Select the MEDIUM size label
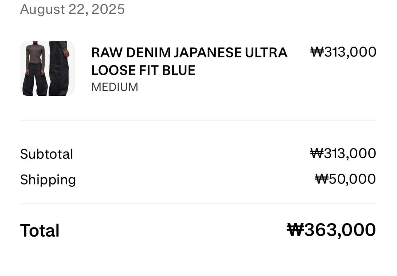397x276 pixels. 115,87
